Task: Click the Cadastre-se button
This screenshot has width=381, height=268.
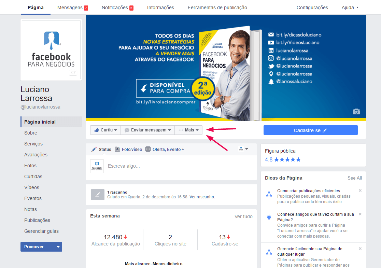Action: [311, 130]
